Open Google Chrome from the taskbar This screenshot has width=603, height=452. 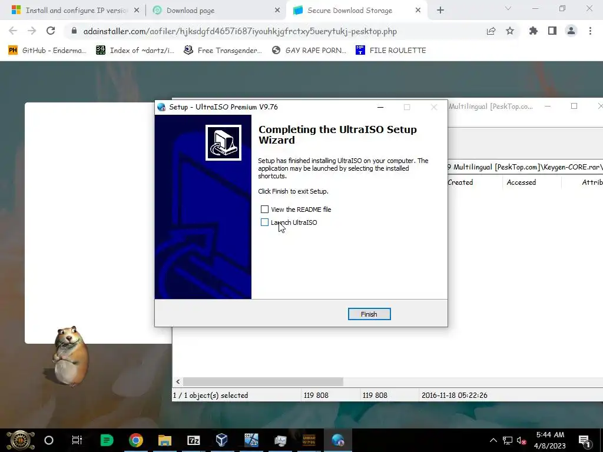(136, 440)
